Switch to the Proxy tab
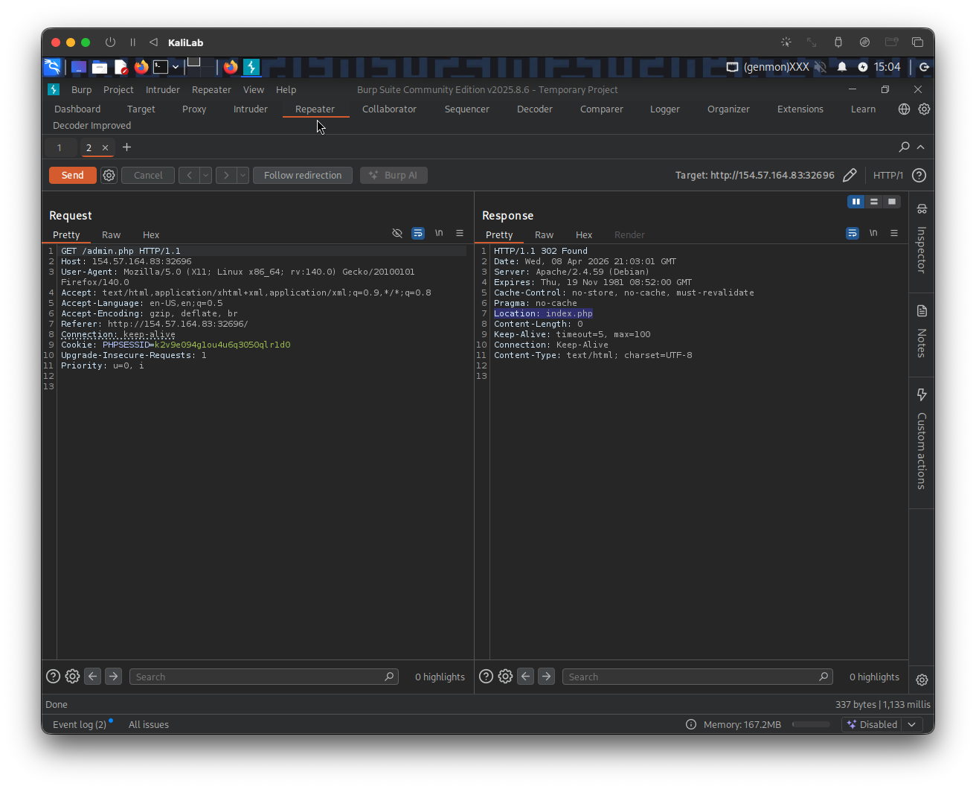Viewport: 976px width, 789px height. click(194, 109)
